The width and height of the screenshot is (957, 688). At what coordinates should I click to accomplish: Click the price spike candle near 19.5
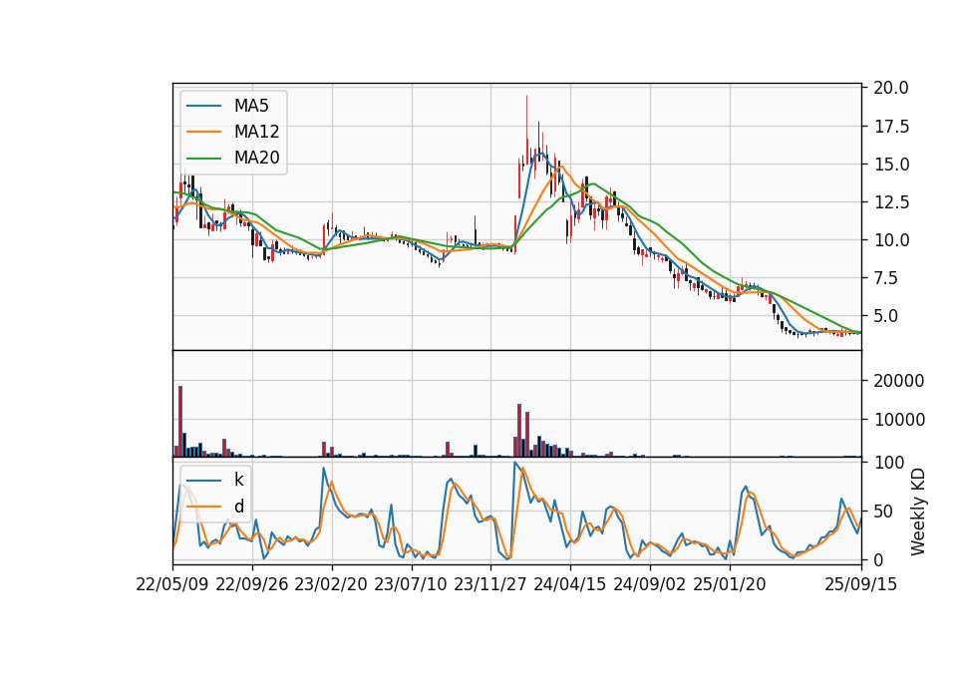click(526, 130)
